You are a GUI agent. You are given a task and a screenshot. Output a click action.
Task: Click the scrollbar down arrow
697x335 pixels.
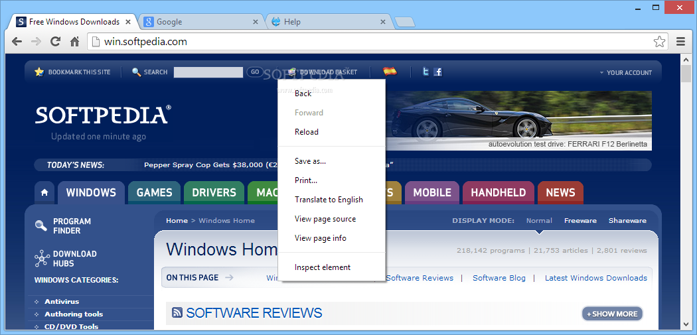[x=685, y=324]
